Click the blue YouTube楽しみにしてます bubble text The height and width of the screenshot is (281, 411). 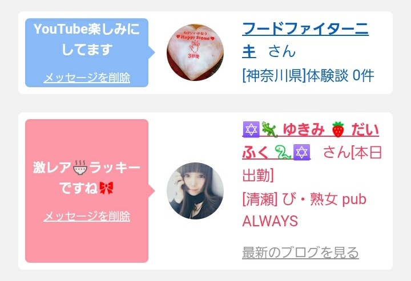tap(87, 39)
